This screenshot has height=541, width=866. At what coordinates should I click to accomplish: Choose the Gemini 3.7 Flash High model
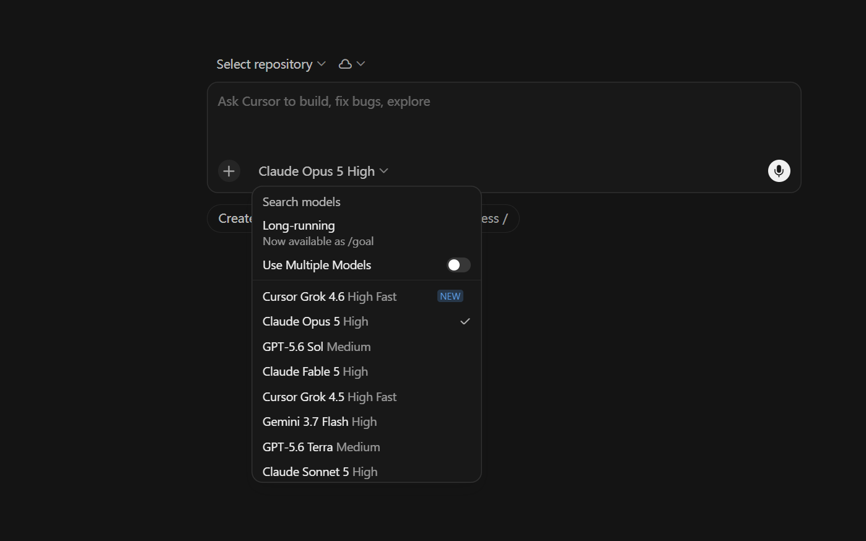[367, 422]
